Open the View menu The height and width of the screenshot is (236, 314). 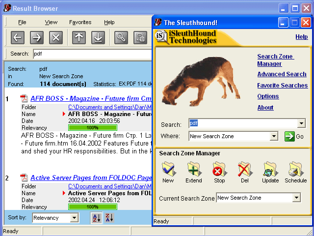[x=51, y=22]
